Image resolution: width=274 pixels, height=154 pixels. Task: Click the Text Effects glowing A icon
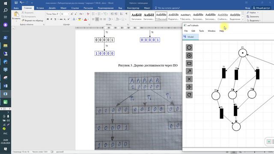point(74,19)
